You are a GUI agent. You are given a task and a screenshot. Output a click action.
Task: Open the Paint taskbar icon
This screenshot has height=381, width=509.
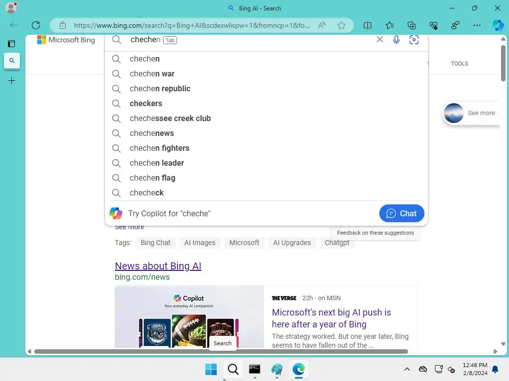click(276, 369)
